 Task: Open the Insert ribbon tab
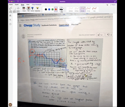(x=17, y=5)
